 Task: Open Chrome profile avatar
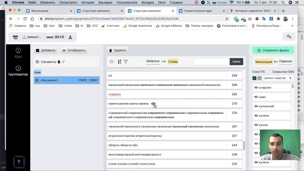(285, 19)
